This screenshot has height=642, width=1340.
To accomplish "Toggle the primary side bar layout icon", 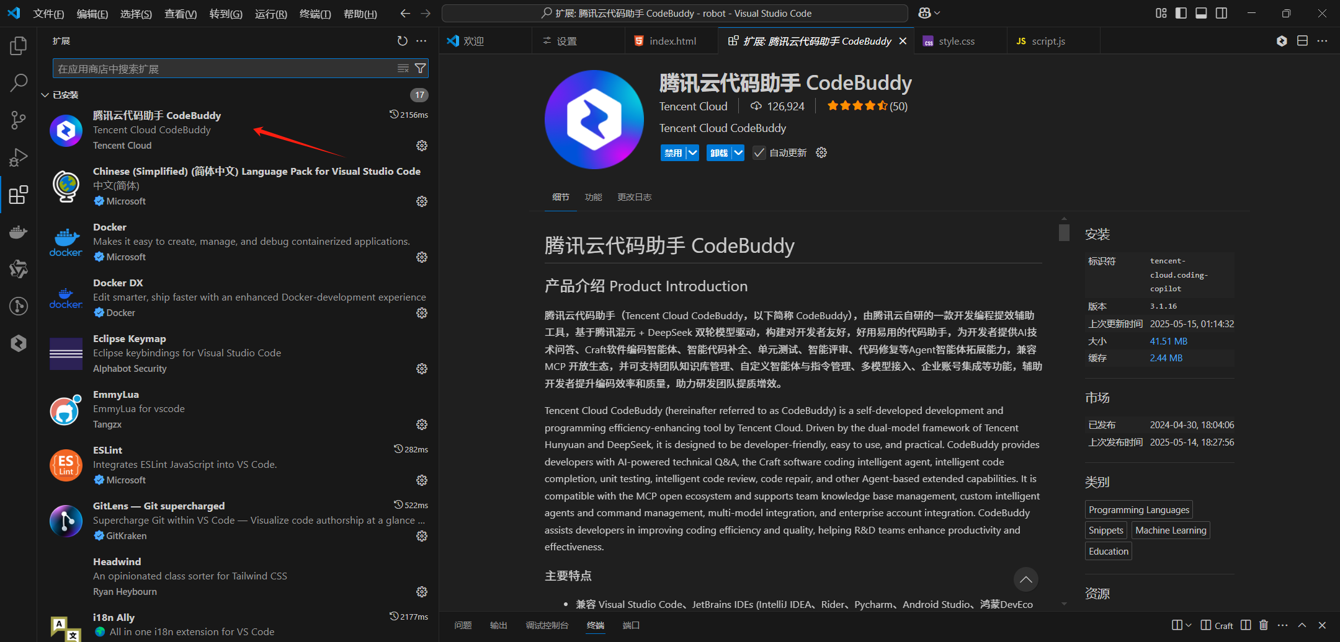I will point(1181,13).
